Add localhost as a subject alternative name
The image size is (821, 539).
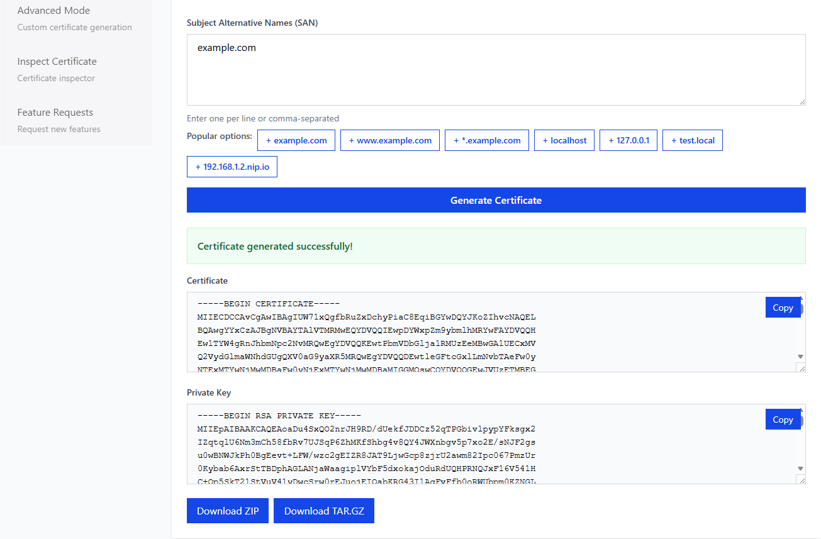(564, 140)
